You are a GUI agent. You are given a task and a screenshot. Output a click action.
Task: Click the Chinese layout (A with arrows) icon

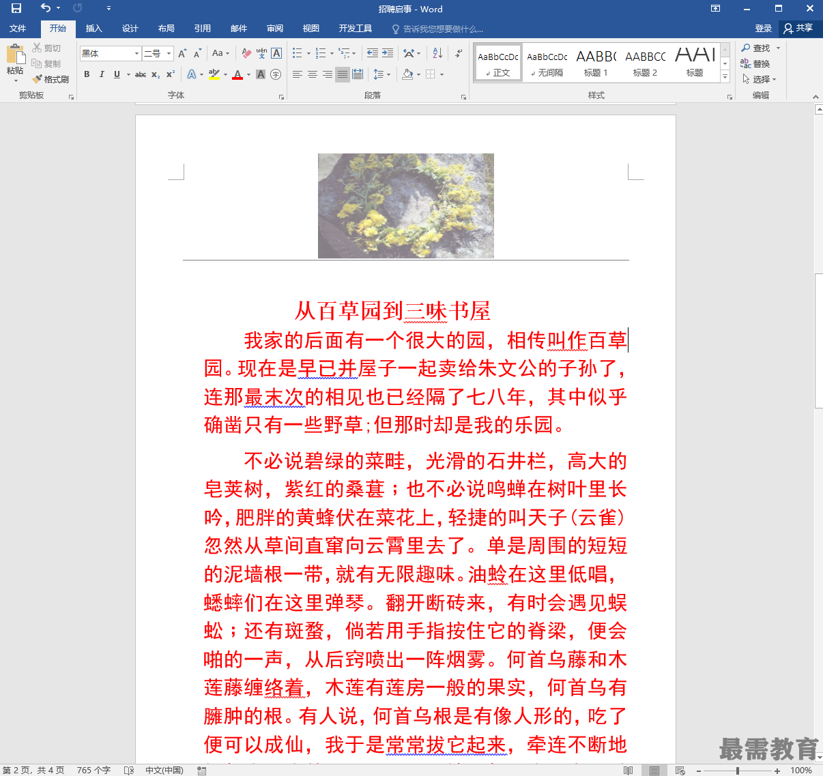tap(408, 53)
